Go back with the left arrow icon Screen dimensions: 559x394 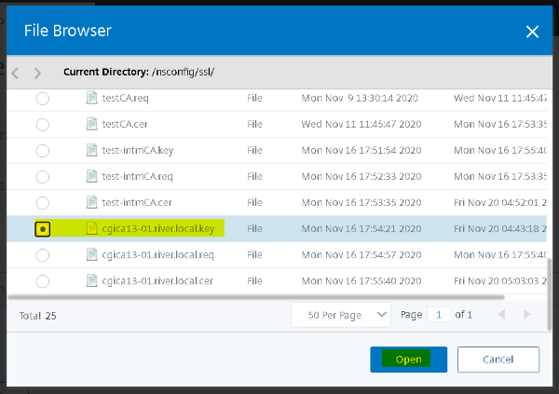[16, 73]
